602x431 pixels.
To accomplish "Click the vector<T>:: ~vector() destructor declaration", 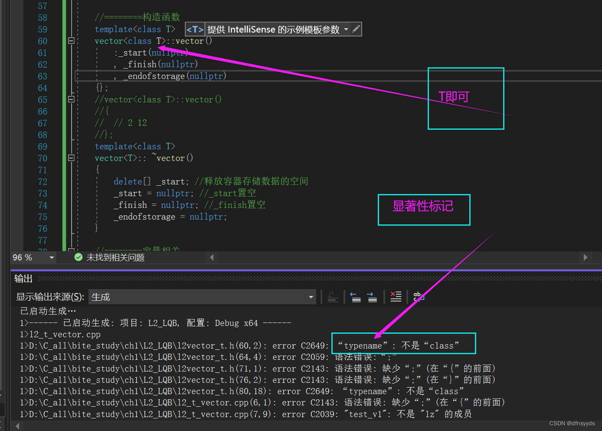I will (144, 158).
